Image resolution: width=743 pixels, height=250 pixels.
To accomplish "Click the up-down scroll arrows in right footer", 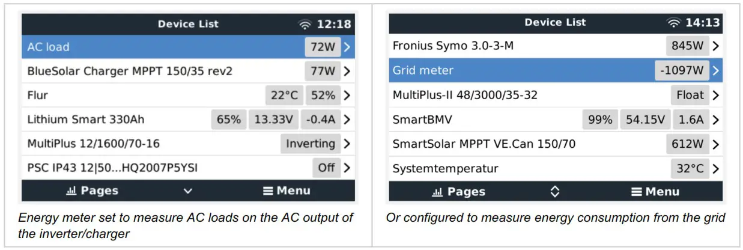I will [555, 192].
